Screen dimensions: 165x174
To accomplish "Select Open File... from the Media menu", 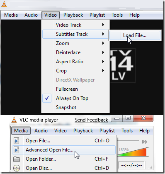I will coord(64,141).
